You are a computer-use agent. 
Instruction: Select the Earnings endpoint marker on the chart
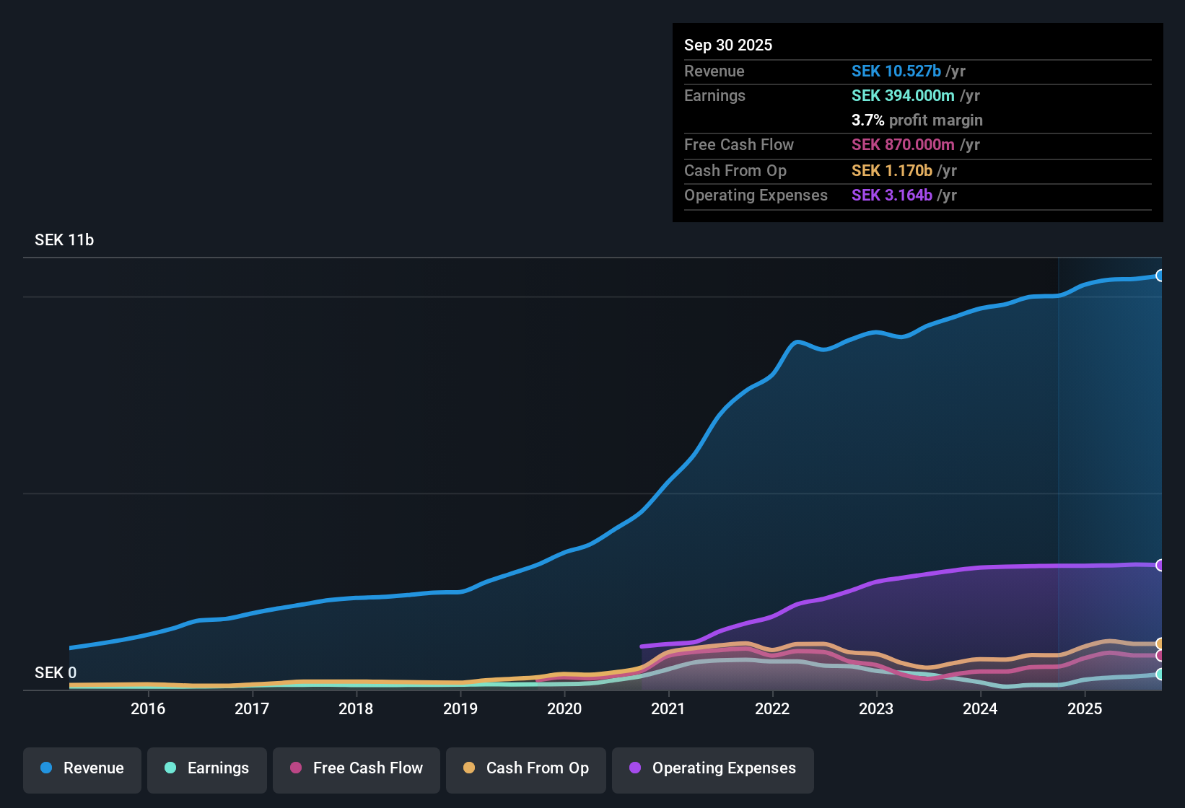[1160, 675]
